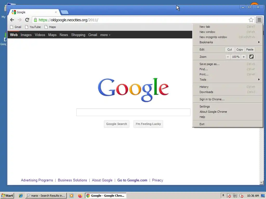Screen dimensions: 266x199
Task: Open the Maps bookmark in bookmarks bar
Action: pos(50,27)
